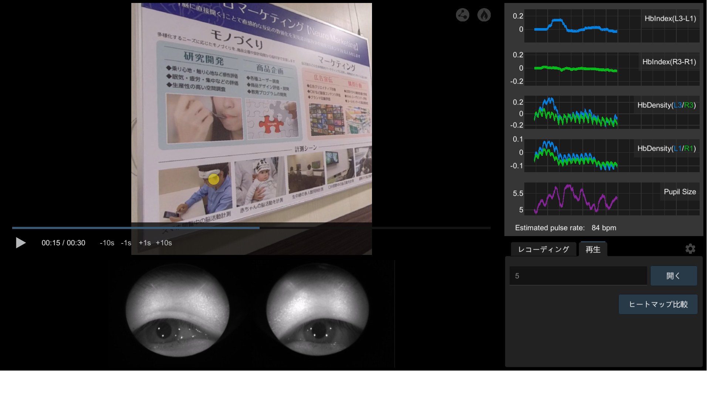Click the recording number input field
710x399 pixels.
(578, 276)
